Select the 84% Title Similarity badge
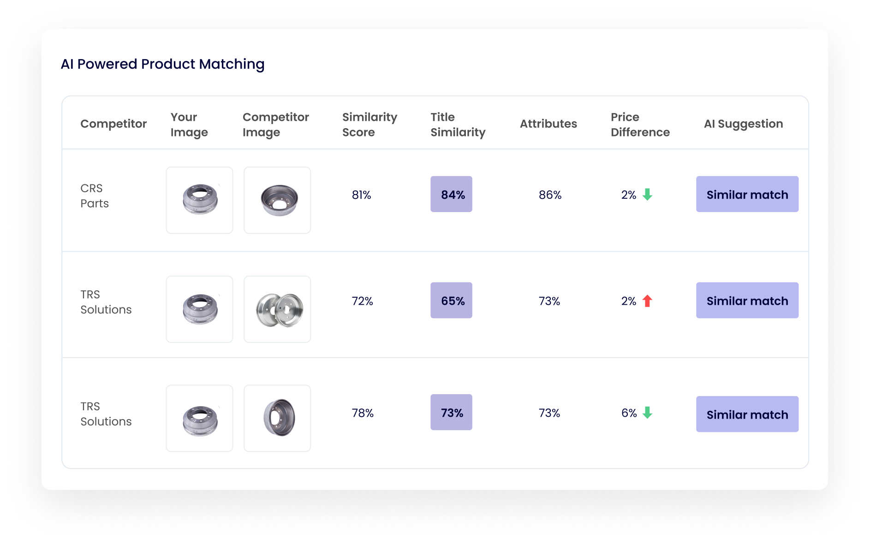The height and width of the screenshot is (544, 870). pyautogui.click(x=451, y=194)
